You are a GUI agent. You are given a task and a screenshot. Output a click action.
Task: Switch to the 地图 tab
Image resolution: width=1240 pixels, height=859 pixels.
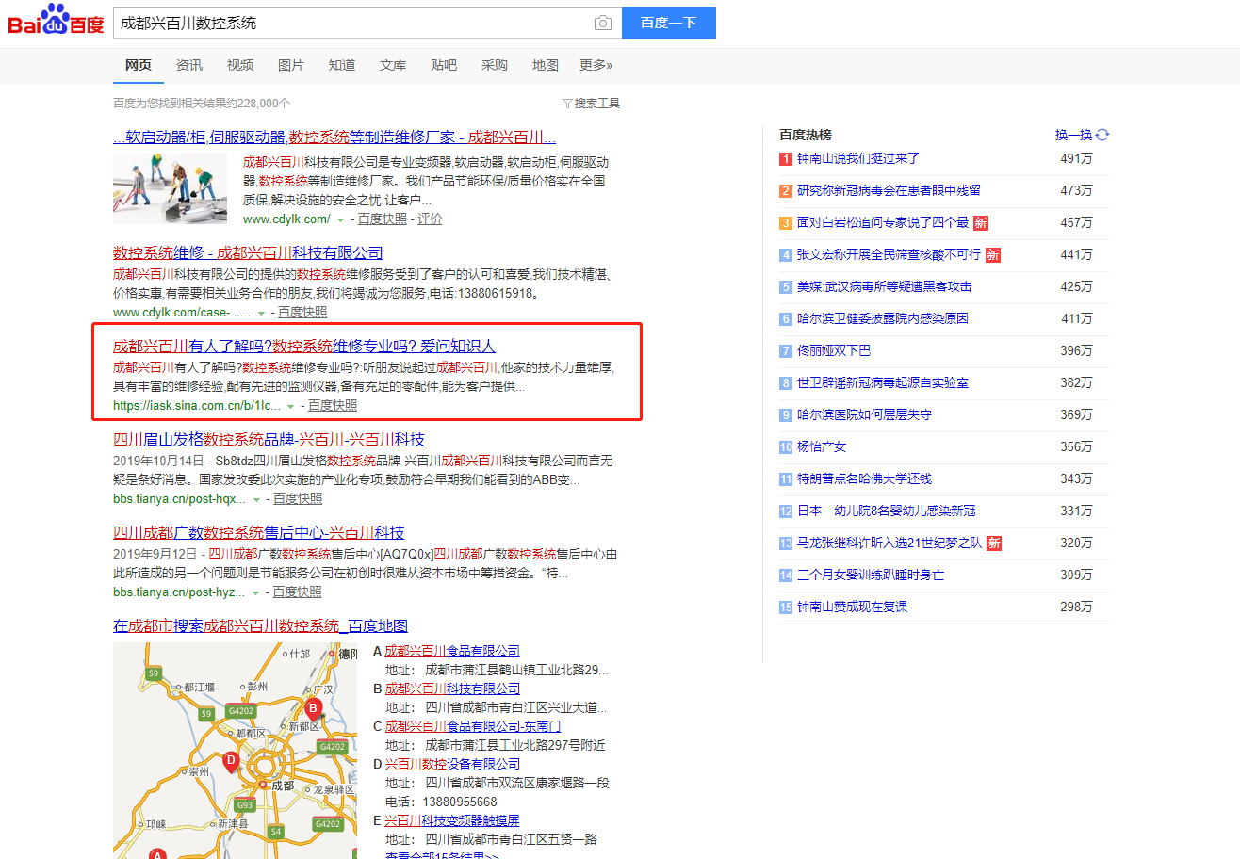pyautogui.click(x=546, y=65)
